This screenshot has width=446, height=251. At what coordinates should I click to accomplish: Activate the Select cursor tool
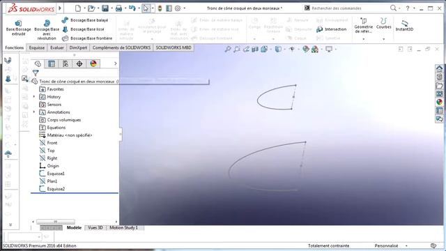[x=146, y=8]
